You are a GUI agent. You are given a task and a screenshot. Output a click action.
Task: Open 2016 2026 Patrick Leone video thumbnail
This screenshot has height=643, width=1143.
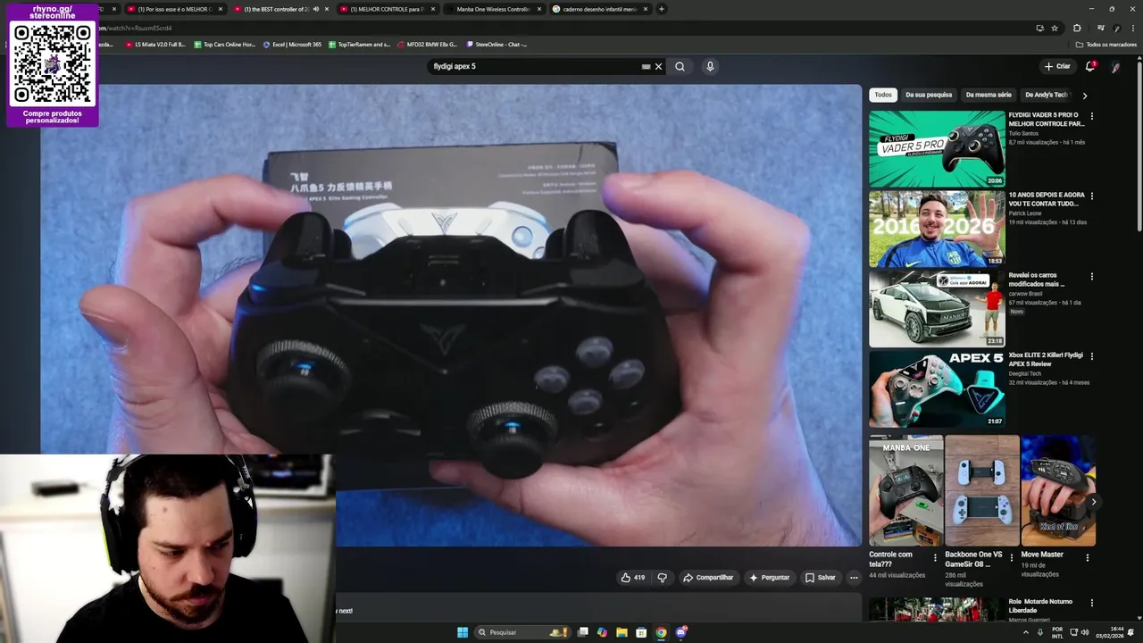937,229
